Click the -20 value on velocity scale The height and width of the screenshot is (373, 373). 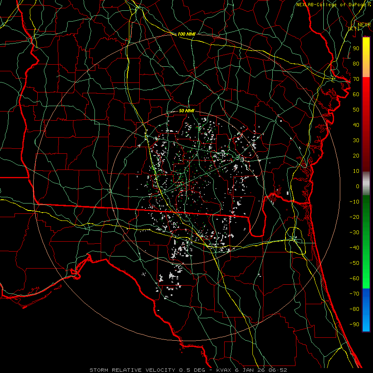click(354, 217)
